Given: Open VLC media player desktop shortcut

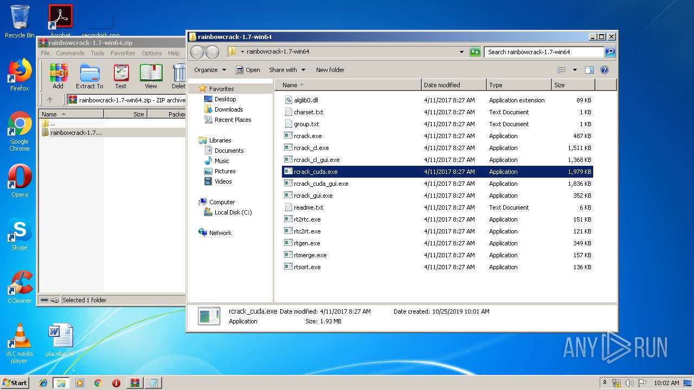Looking at the screenshot, I should click(x=20, y=343).
